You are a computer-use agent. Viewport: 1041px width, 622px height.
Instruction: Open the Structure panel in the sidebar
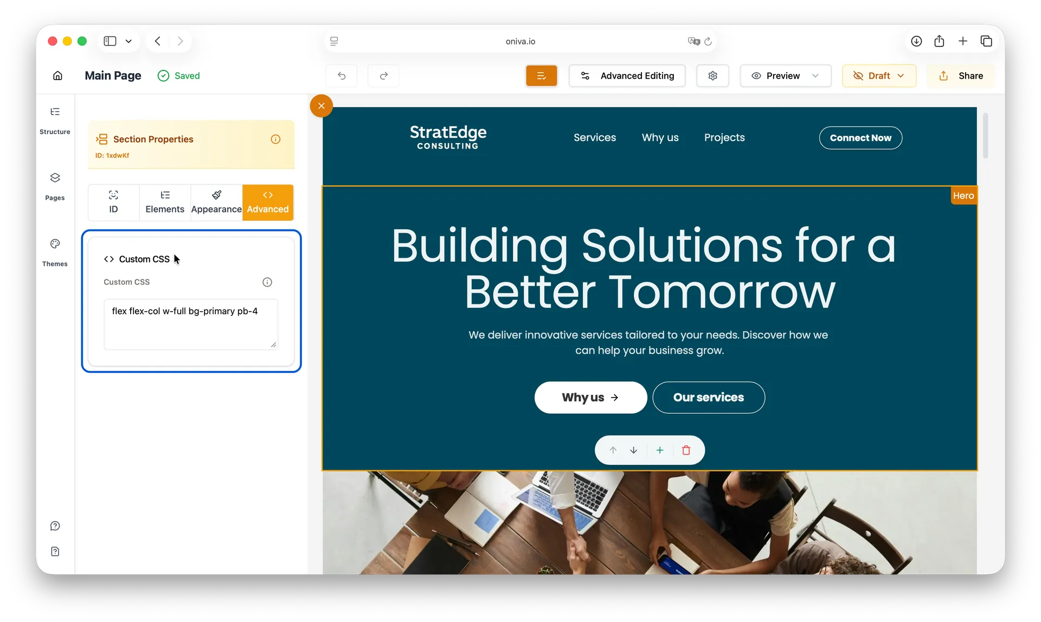(x=55, y=119)
